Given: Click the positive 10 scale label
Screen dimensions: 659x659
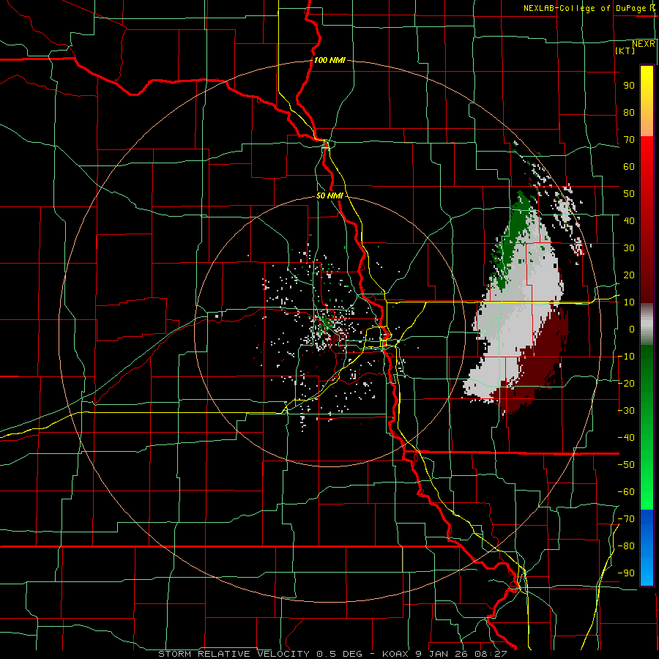Looking at the screenshot, I should point(629,302).
